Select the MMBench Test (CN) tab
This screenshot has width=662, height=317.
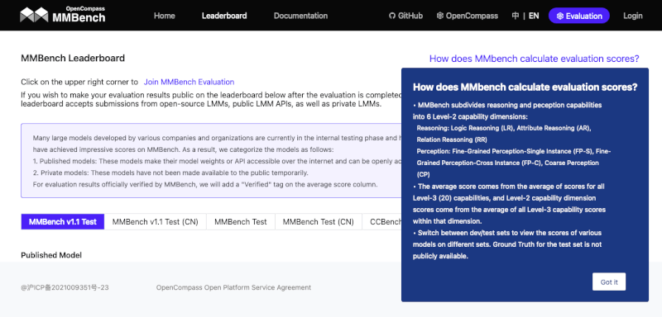[319, 222]
